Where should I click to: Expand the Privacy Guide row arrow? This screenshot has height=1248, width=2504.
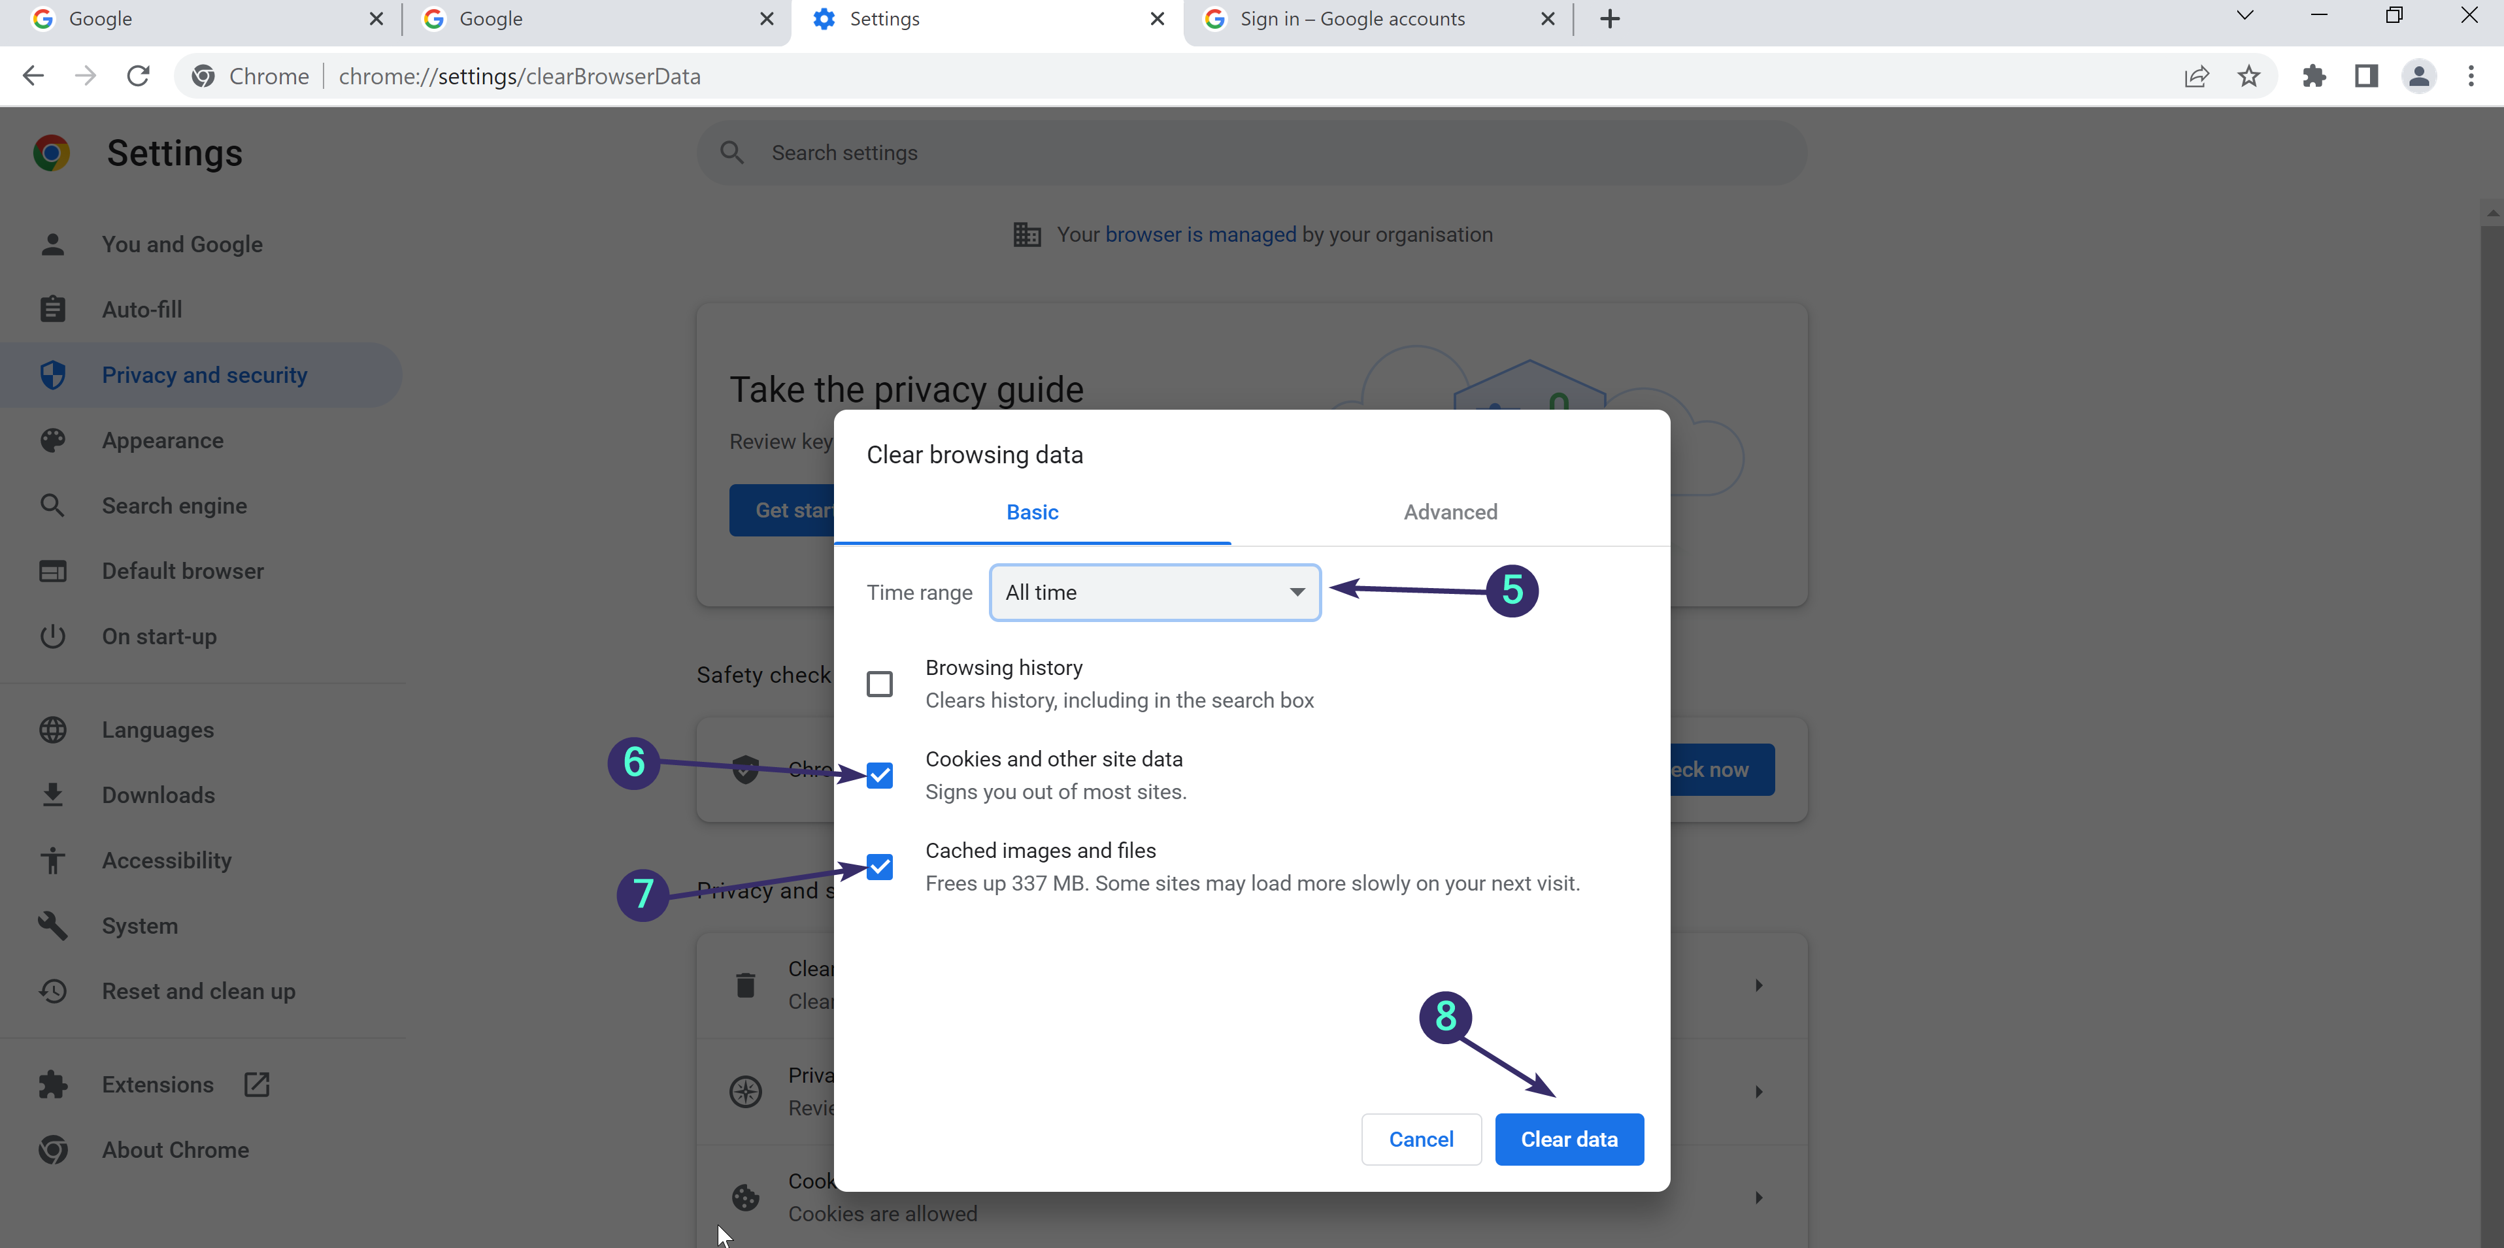pyautogui.click(x=1758, y=1091)
